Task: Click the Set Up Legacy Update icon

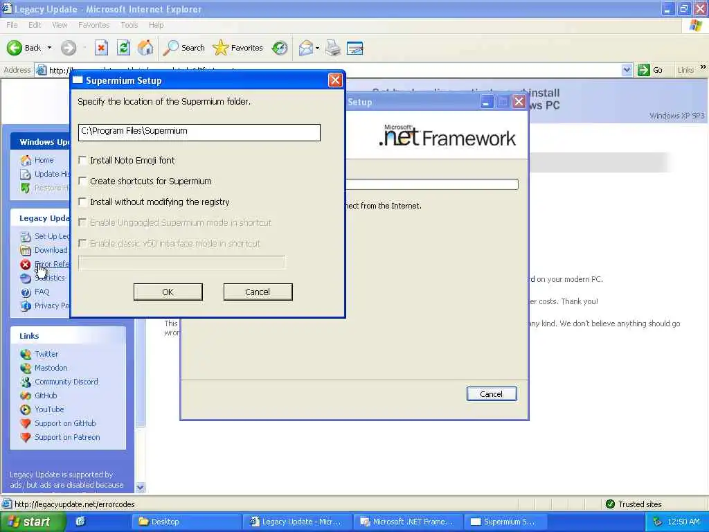Action: 26,237
